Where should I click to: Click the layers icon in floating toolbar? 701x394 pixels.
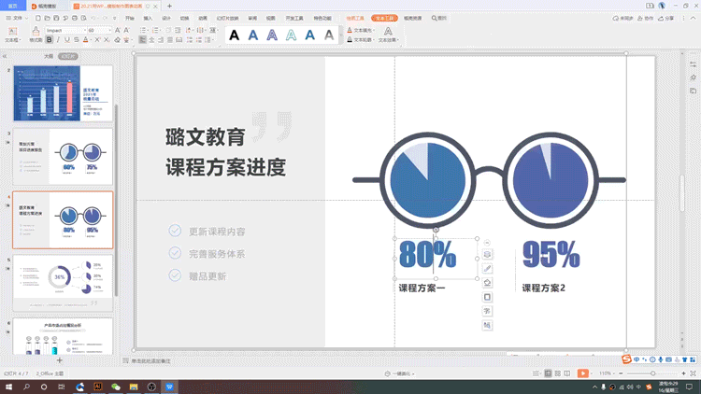pyautogui.click(x=487, y=254)
